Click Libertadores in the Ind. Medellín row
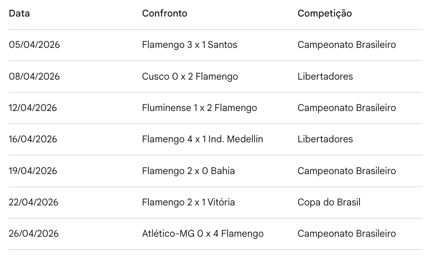 pos(325,139)
